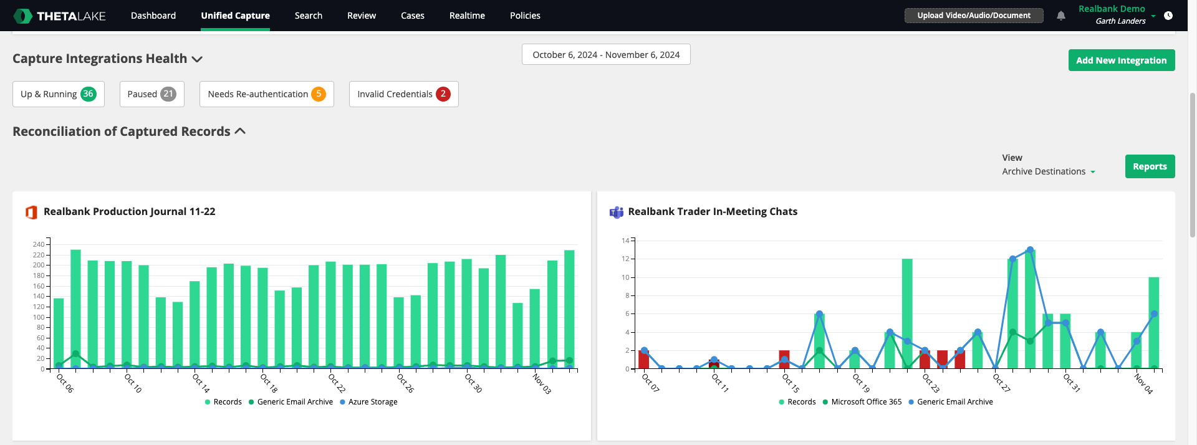Go to the Search tab

pyautogui.click(x=309, y=16)
